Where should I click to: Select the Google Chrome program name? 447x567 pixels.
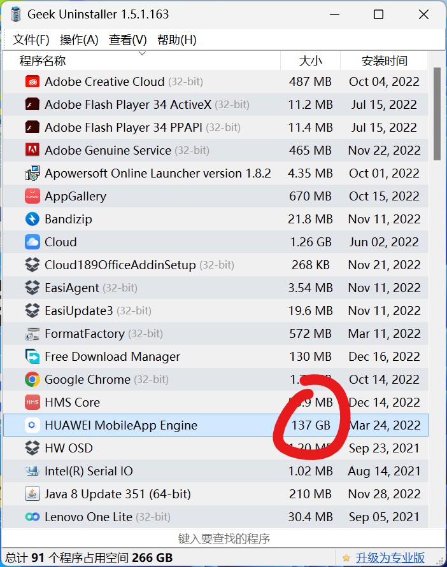pyautogui.click(x=87, y=379)
